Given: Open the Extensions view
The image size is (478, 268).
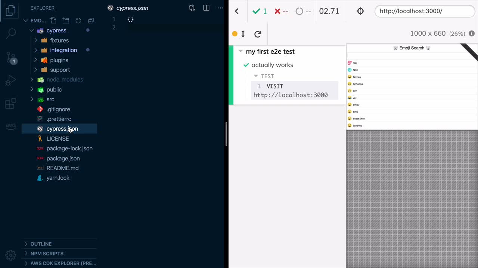Looking at the screenshot, I should pyautogui.click(x=11, y=103).
